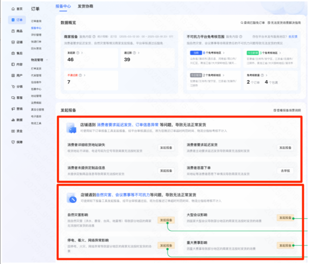This screenshot has width=309, height=264.
Task: Click 发起报备 for 大型会议影响
Action: [286, 218]
